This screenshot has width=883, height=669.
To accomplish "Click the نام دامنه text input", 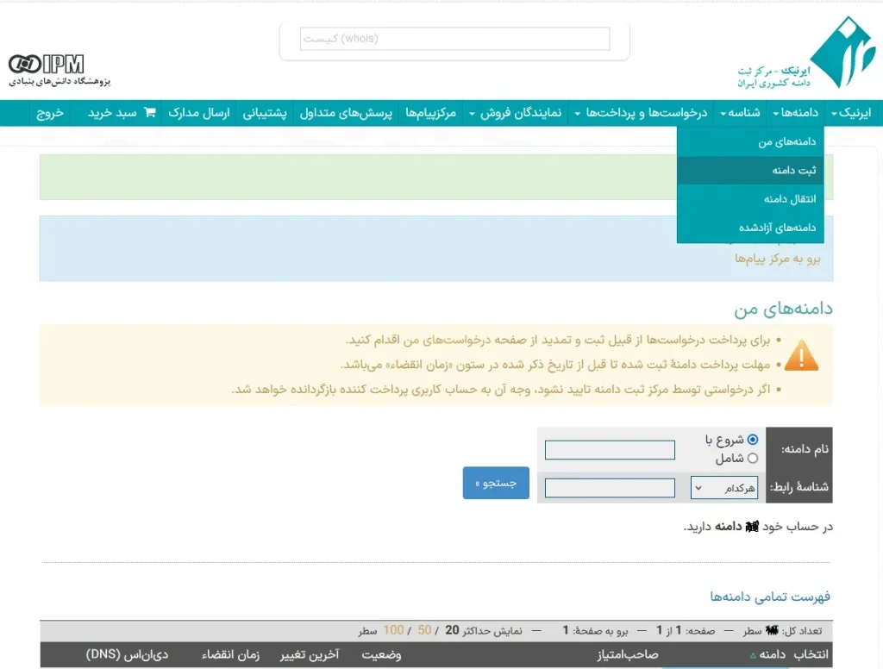I will click(x=610, y=450).
